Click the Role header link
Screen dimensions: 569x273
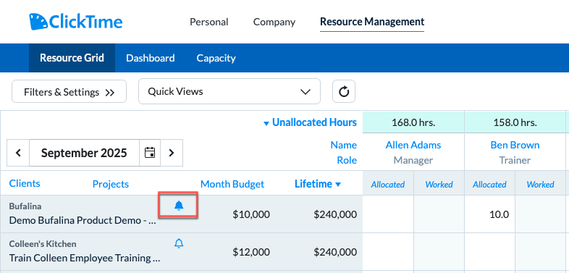tap(347, 160)
